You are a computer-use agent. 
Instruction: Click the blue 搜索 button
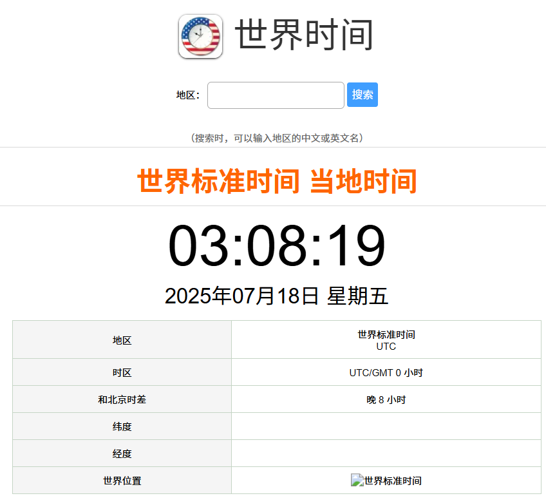coord(362,95)
